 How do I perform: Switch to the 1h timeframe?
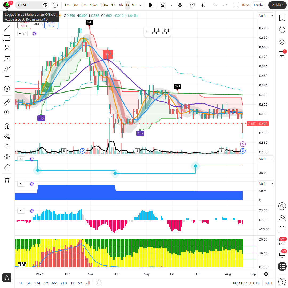[x=113, y=5]
